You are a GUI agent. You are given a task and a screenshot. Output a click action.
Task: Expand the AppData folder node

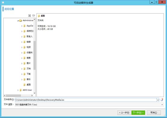[22, 26]
